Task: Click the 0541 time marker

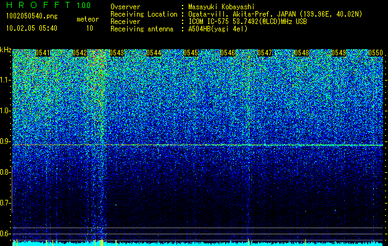Action: click(43, 53)
